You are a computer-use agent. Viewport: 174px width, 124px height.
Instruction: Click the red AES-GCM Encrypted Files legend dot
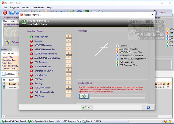pyautogui.click(x=118, y=52)
